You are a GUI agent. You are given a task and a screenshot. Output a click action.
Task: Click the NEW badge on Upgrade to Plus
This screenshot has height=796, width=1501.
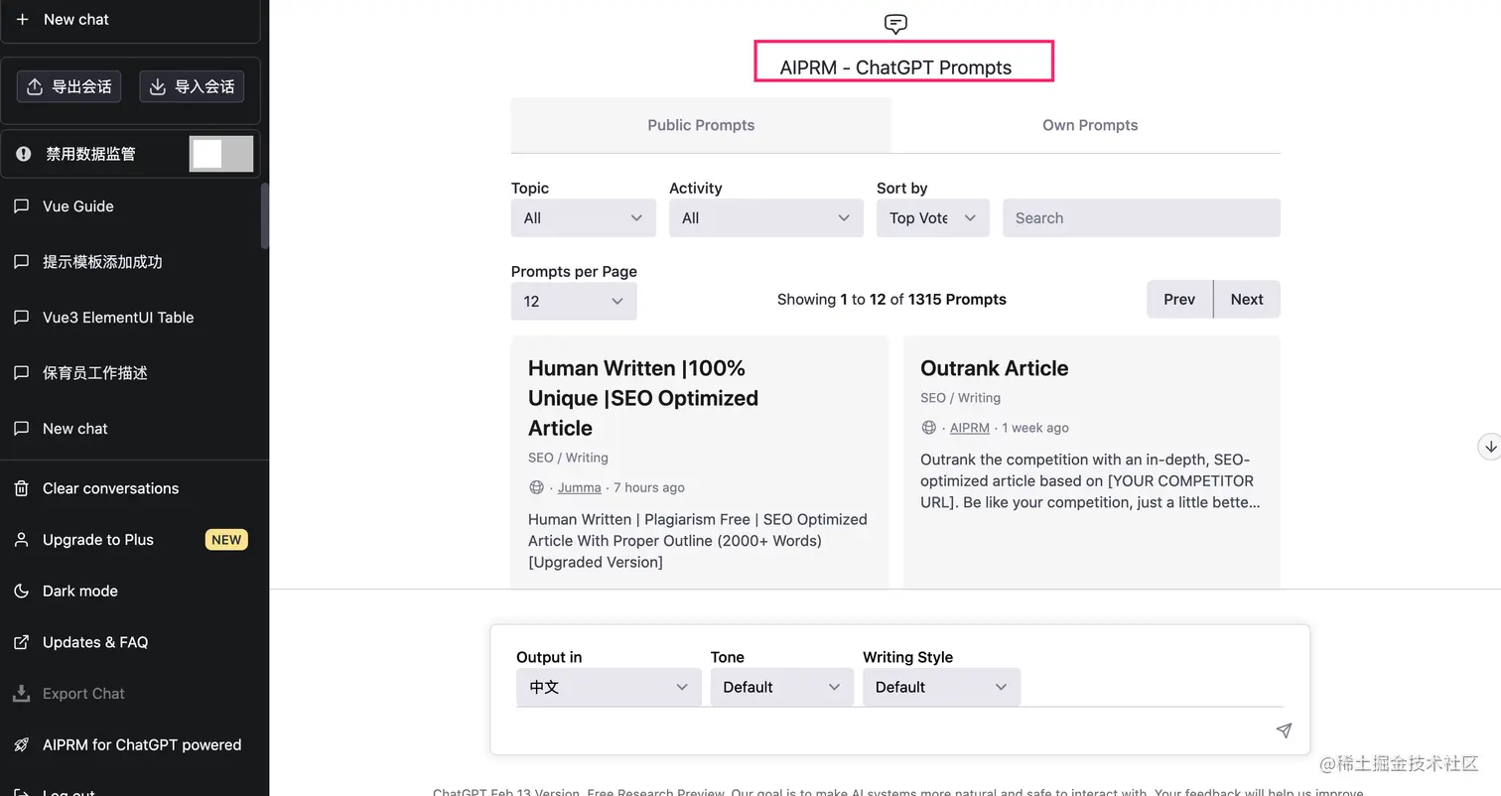[226, 540]
